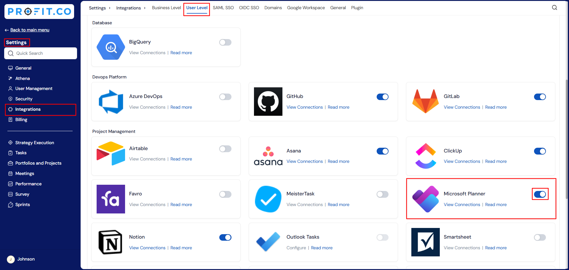Click the Quick Search input field
This screenshot has width=569, height=270.
41,53
